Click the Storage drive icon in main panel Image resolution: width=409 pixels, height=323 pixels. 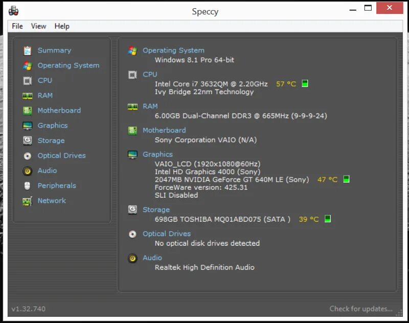click(132, 210)
